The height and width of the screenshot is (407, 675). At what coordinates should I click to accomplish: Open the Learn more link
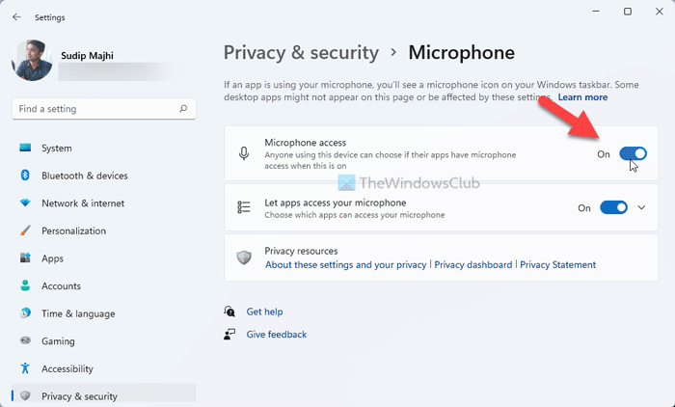point(581,97)
